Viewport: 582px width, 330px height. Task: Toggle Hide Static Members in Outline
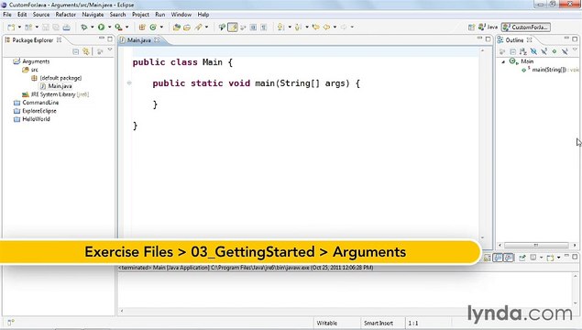[544, 51]
